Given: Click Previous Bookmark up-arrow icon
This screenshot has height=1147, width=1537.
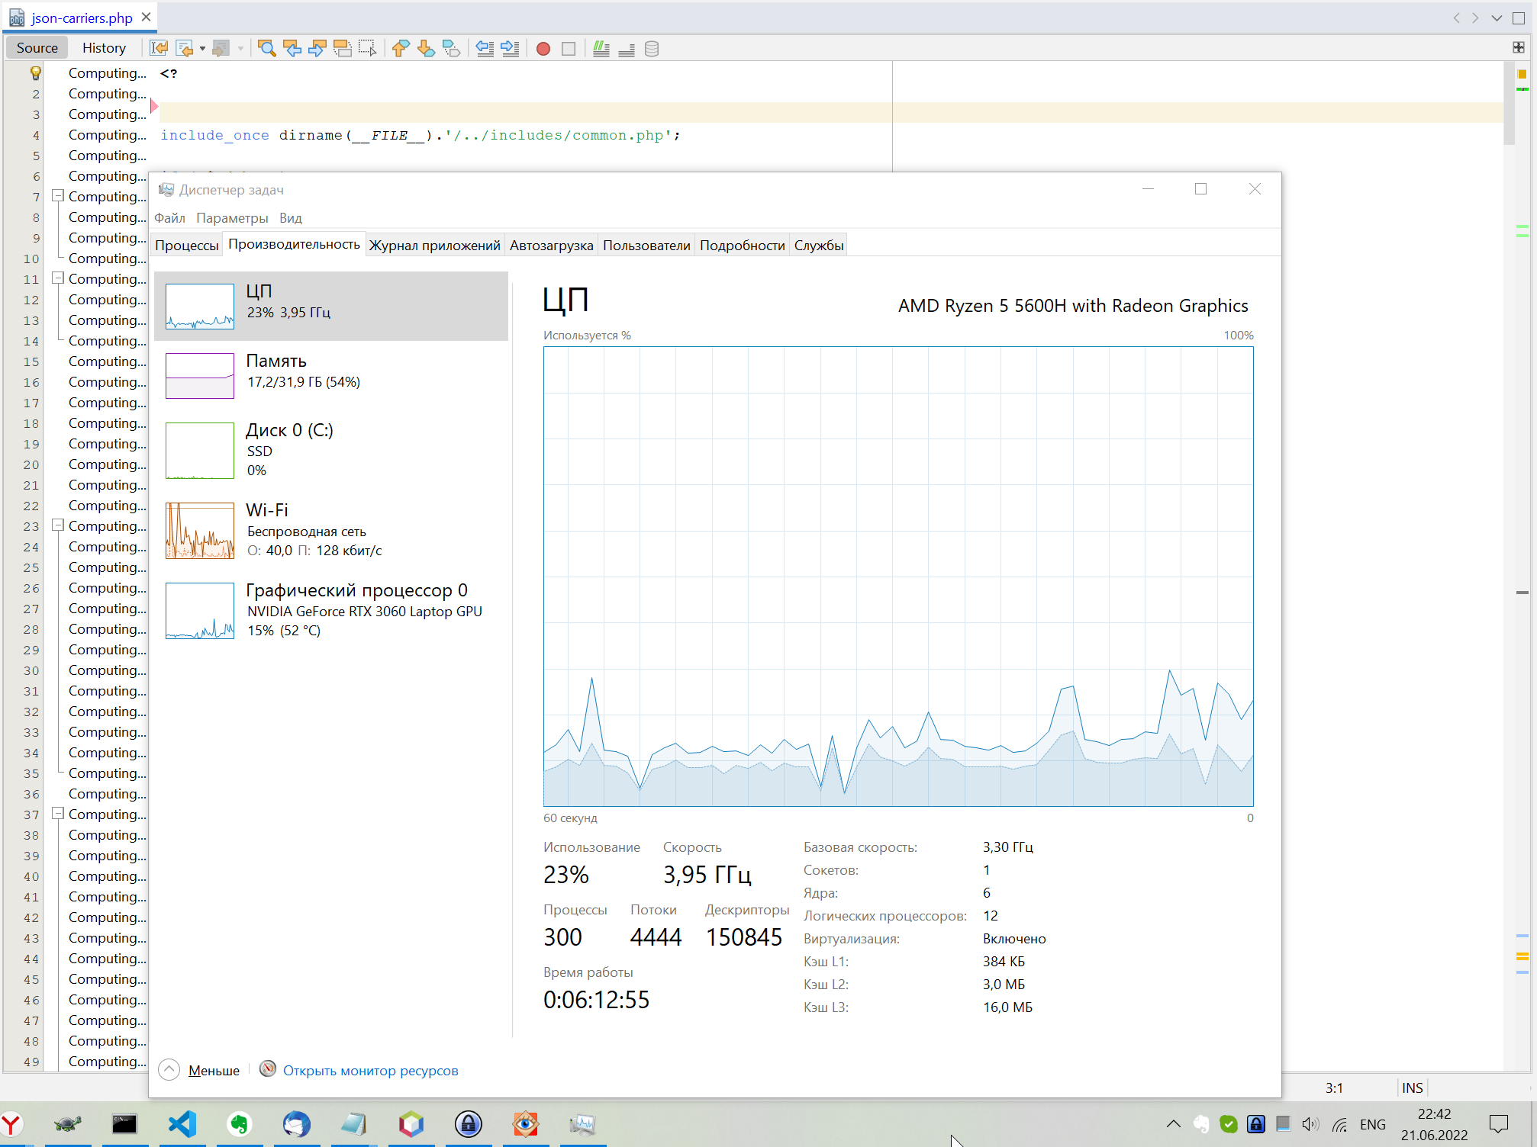Looking at the screenshot, I should point(400,48).
